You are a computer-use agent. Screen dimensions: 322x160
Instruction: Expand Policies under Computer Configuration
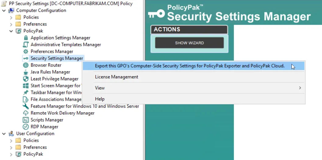(11, 17)
